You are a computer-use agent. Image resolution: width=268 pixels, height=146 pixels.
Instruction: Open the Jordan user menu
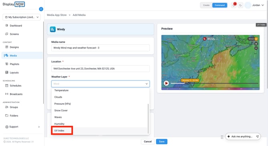coord(258,5)
